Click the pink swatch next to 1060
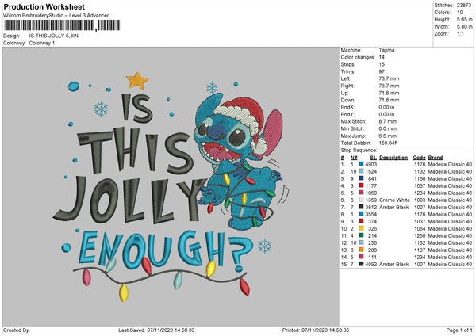476x336 pixels. click(x=361, y=193)
